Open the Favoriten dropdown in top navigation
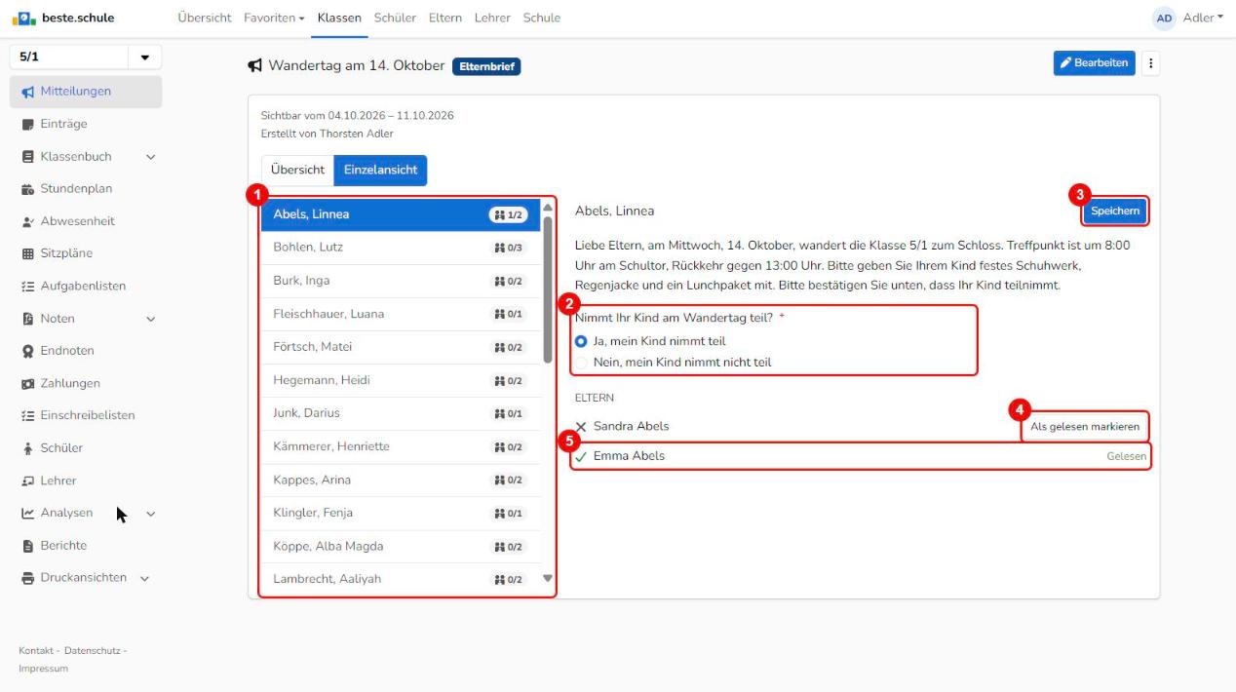Viewport: 1236px width, 692px height. click(274, 18)
